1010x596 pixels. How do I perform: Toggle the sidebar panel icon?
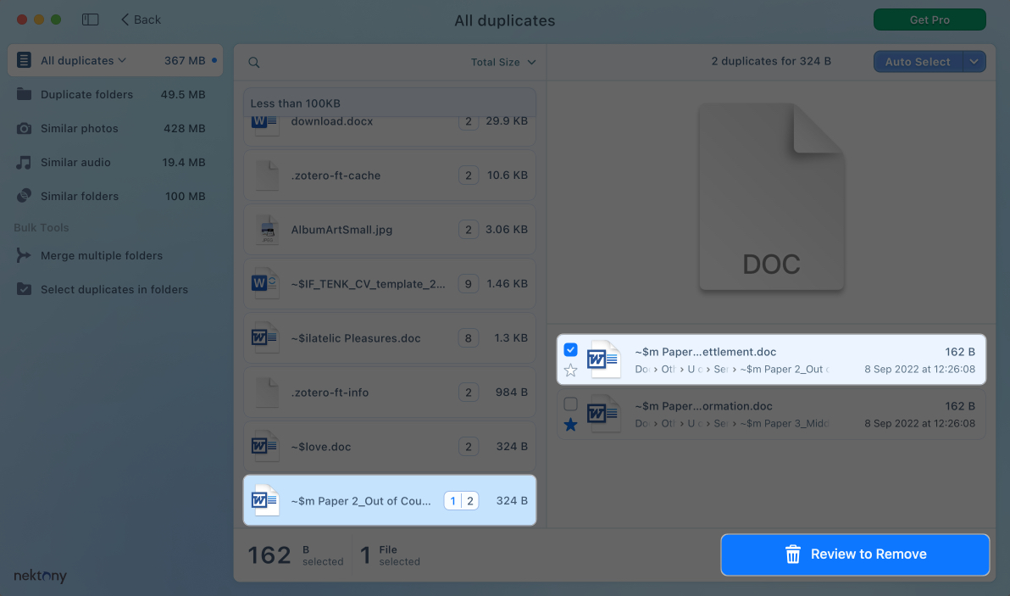point(90,19)
